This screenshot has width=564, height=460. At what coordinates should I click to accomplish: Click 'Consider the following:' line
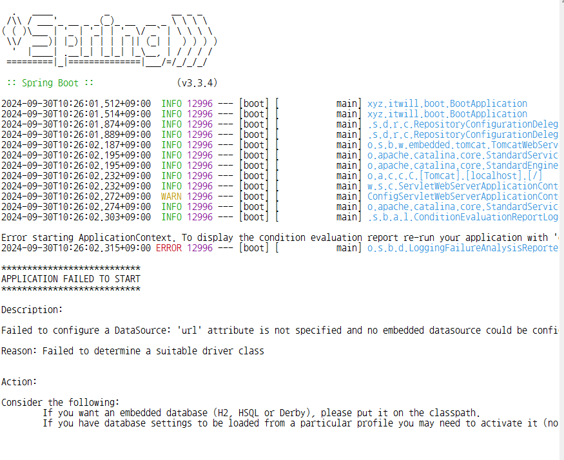point(60,403)
